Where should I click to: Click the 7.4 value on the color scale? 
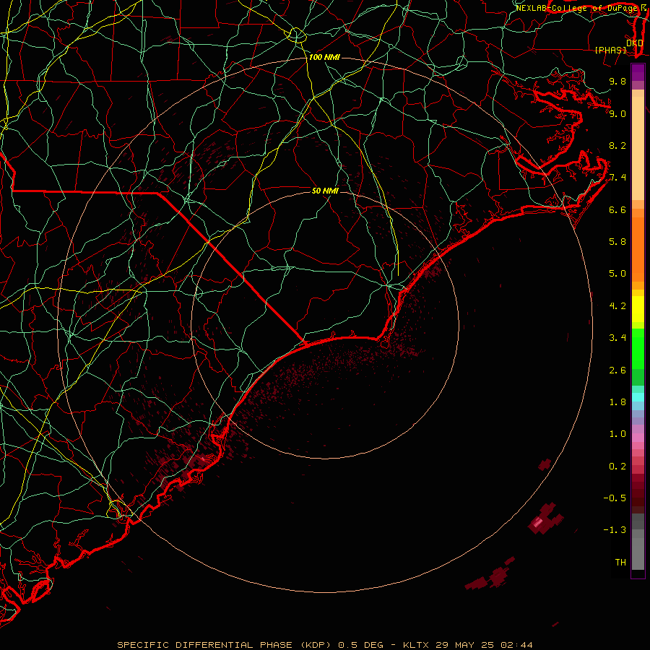pyautogui.click(x=617, y=178)
